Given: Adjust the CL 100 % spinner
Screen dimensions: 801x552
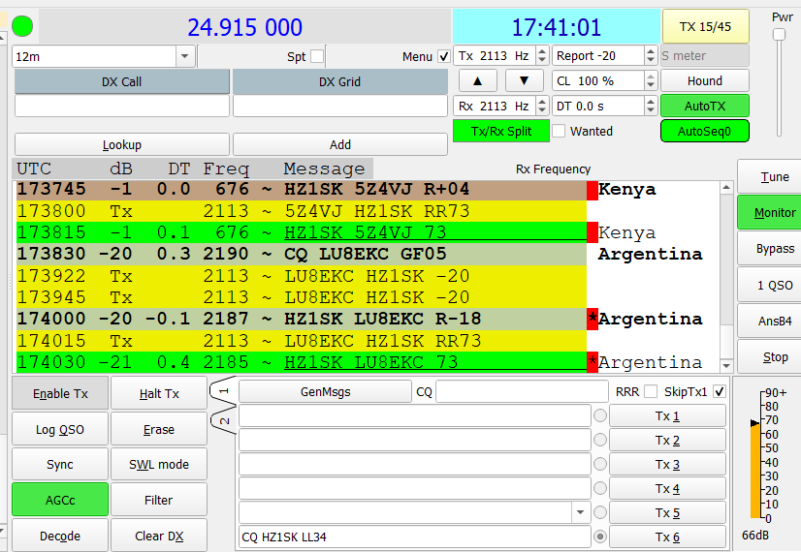Looking at the screenshot, I should click(651, 80).
